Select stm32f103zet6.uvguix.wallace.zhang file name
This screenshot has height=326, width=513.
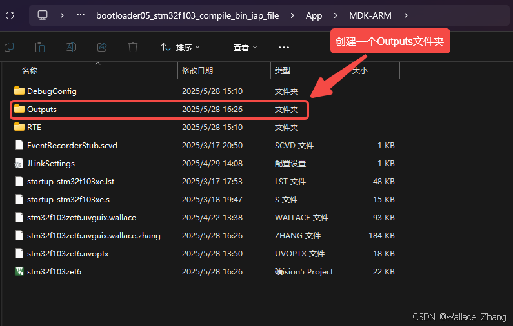click(x=94, y=236)
